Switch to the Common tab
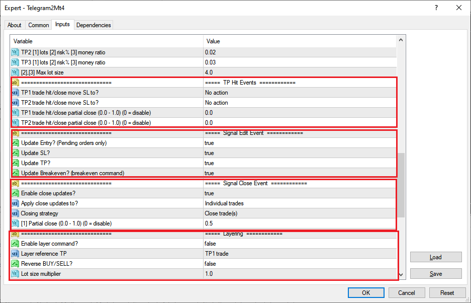 pos(38,25)
